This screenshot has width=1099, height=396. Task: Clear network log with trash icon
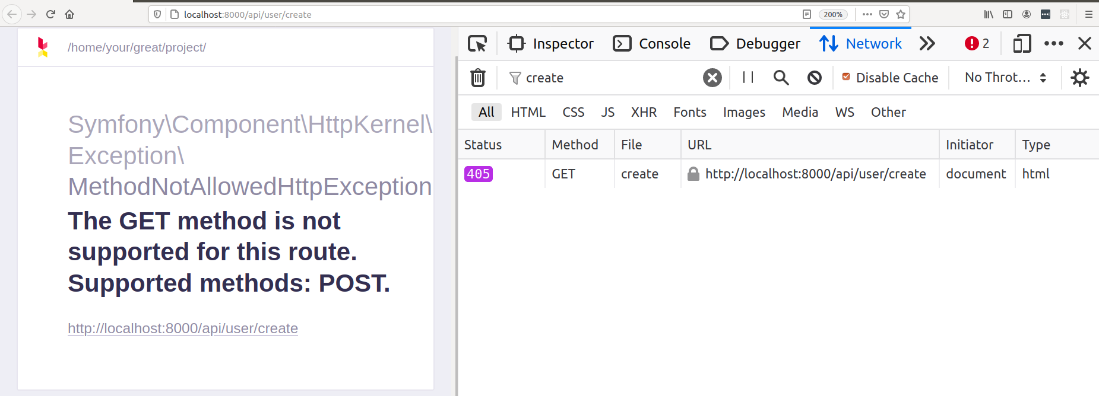click(478, 78)
